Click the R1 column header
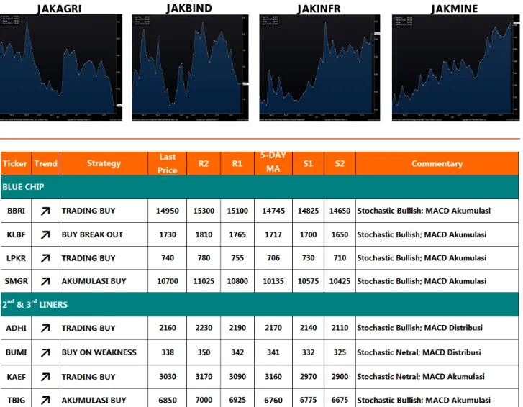Screen dimensions: 523x407 [x=237, y=163]
